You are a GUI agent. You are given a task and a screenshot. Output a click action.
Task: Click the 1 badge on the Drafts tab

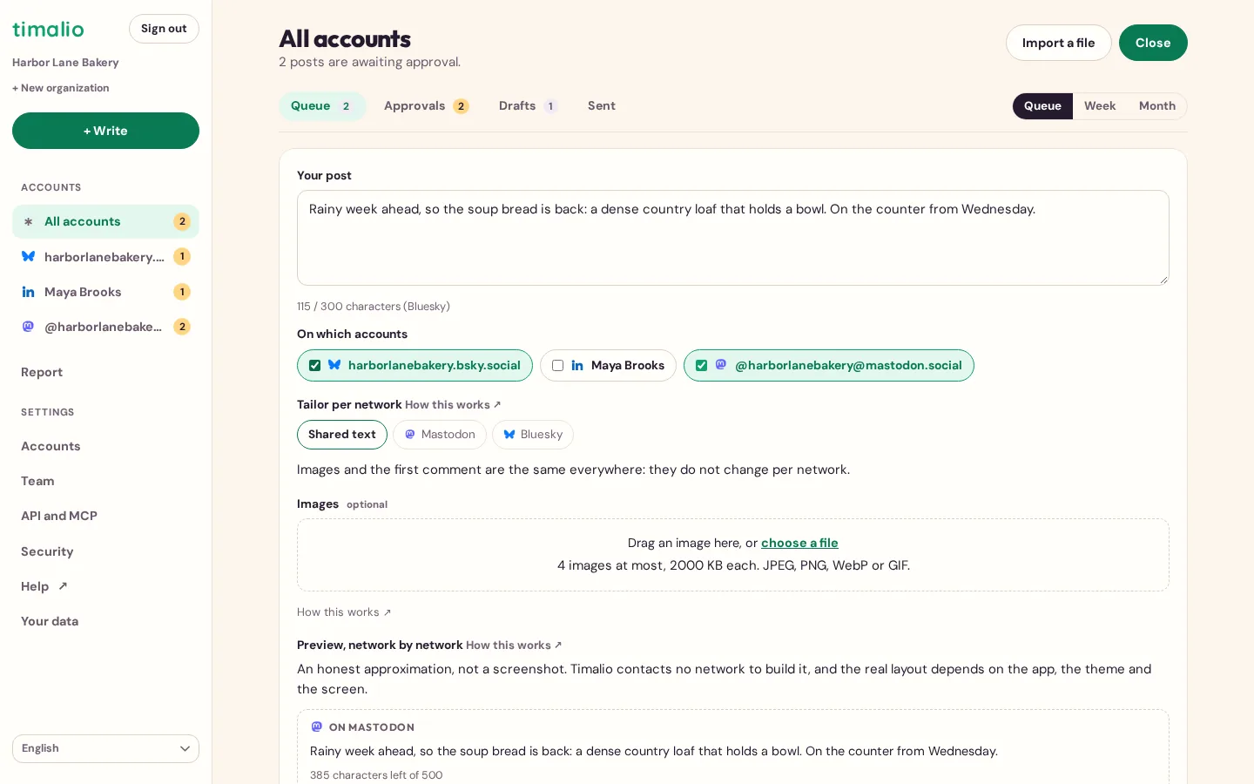[x=550, y=106]
